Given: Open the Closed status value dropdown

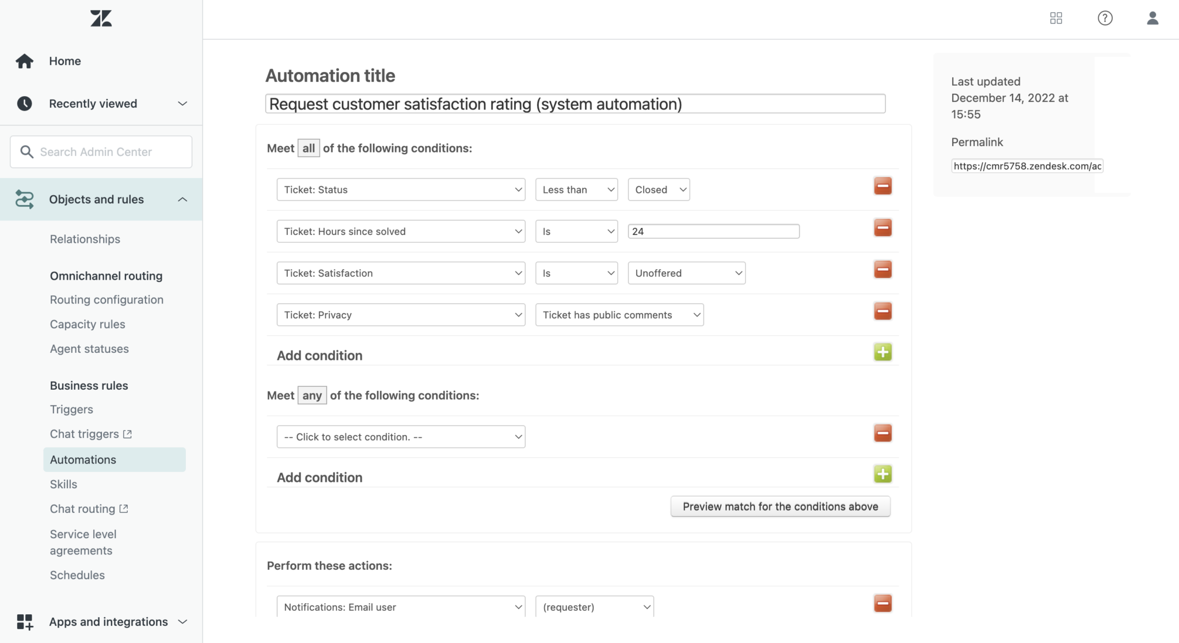Looking at the screenshot, I should point(658,189).
